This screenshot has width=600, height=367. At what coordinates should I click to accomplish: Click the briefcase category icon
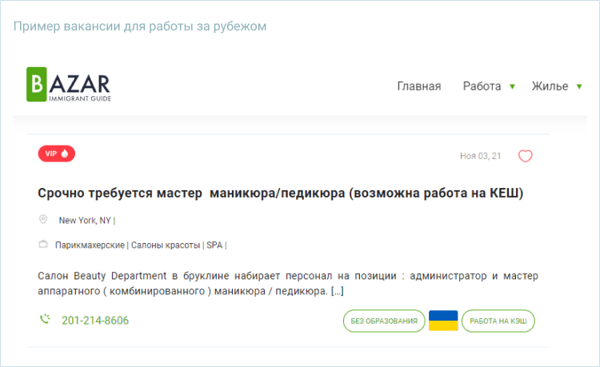pyautogui.click(x=43, y=244)
